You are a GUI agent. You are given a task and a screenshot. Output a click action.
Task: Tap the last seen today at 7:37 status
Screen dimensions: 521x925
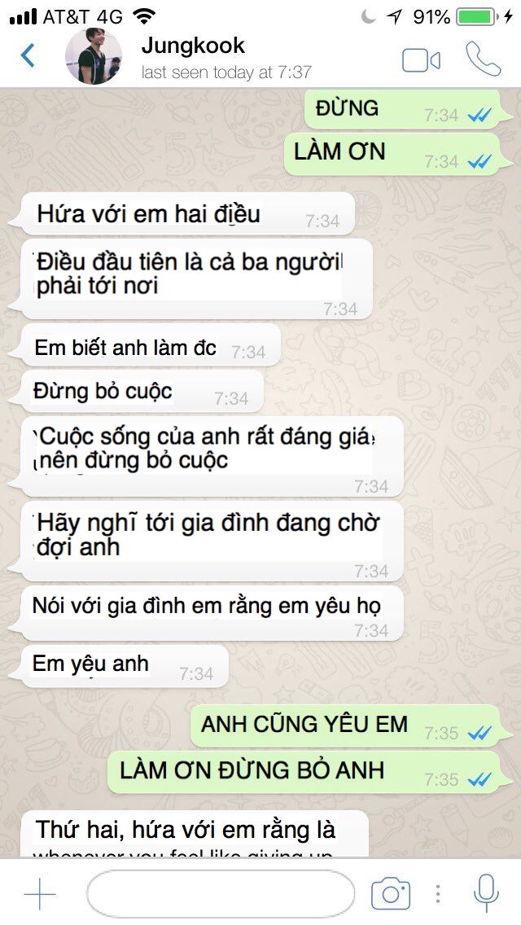[x=226, y=72]
